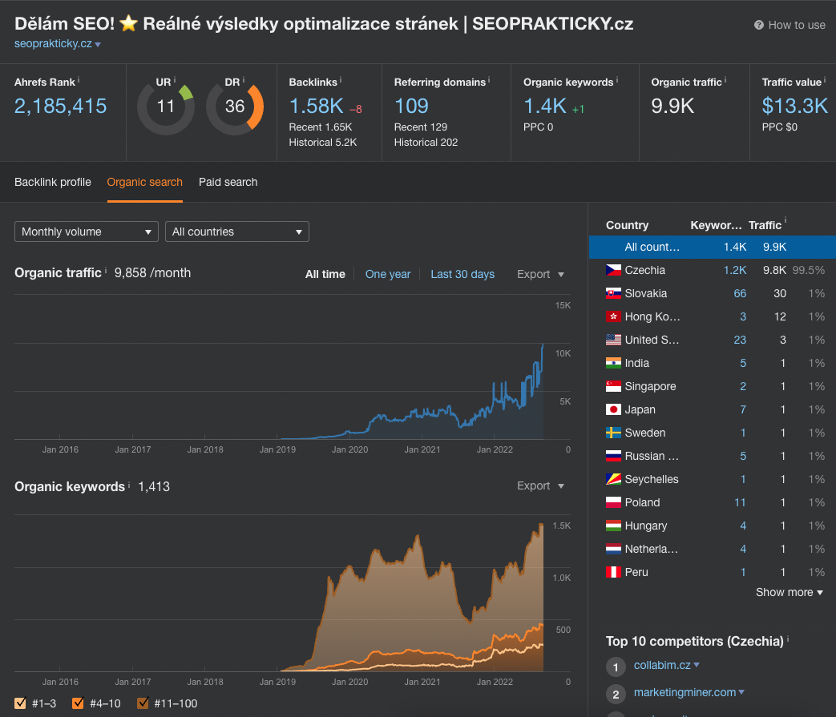Screen dimensions: 836x717
Task: Click info icon next to Organic traffic metric
Action: 725,80
